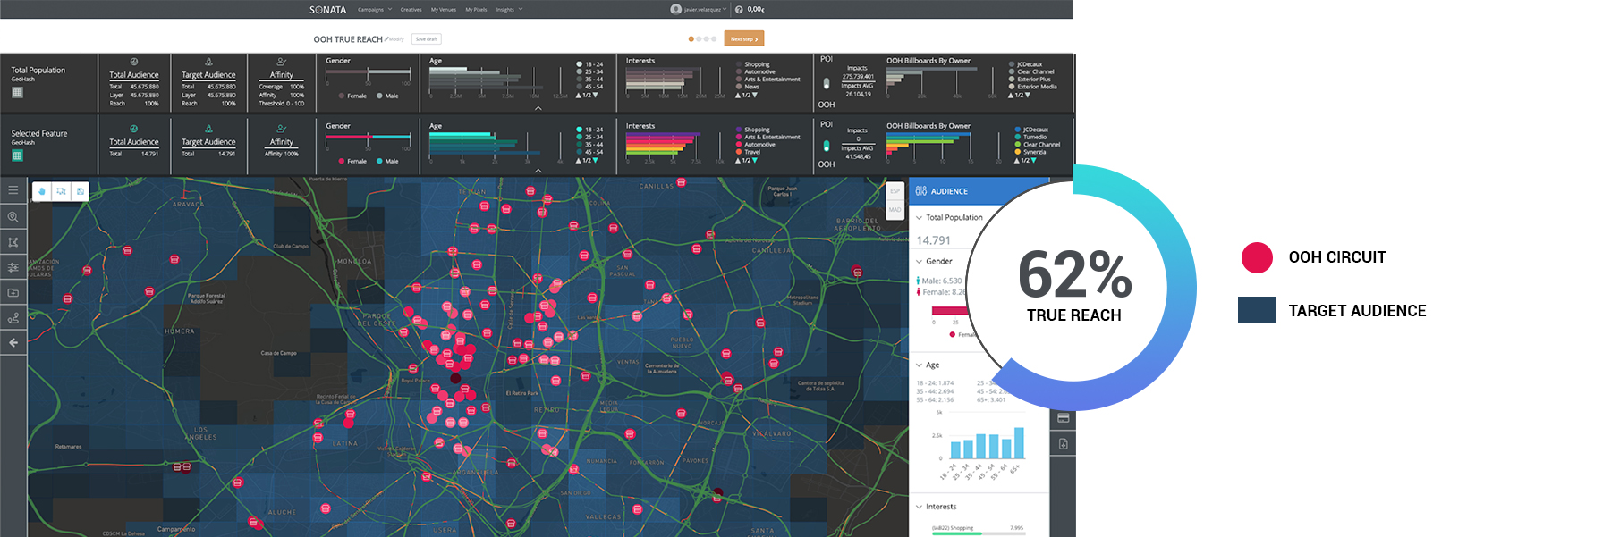Click the Gender bar slider in the Selected Feature row
The height and width of the screenshot is (537, 1611).
click(x=368, y=137)
